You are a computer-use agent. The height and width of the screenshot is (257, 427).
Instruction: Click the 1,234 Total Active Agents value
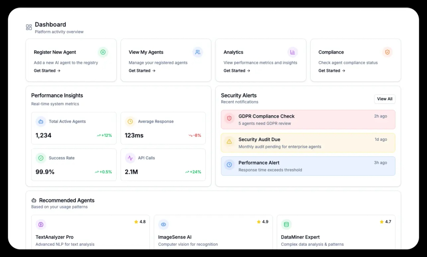pos(43,135)
